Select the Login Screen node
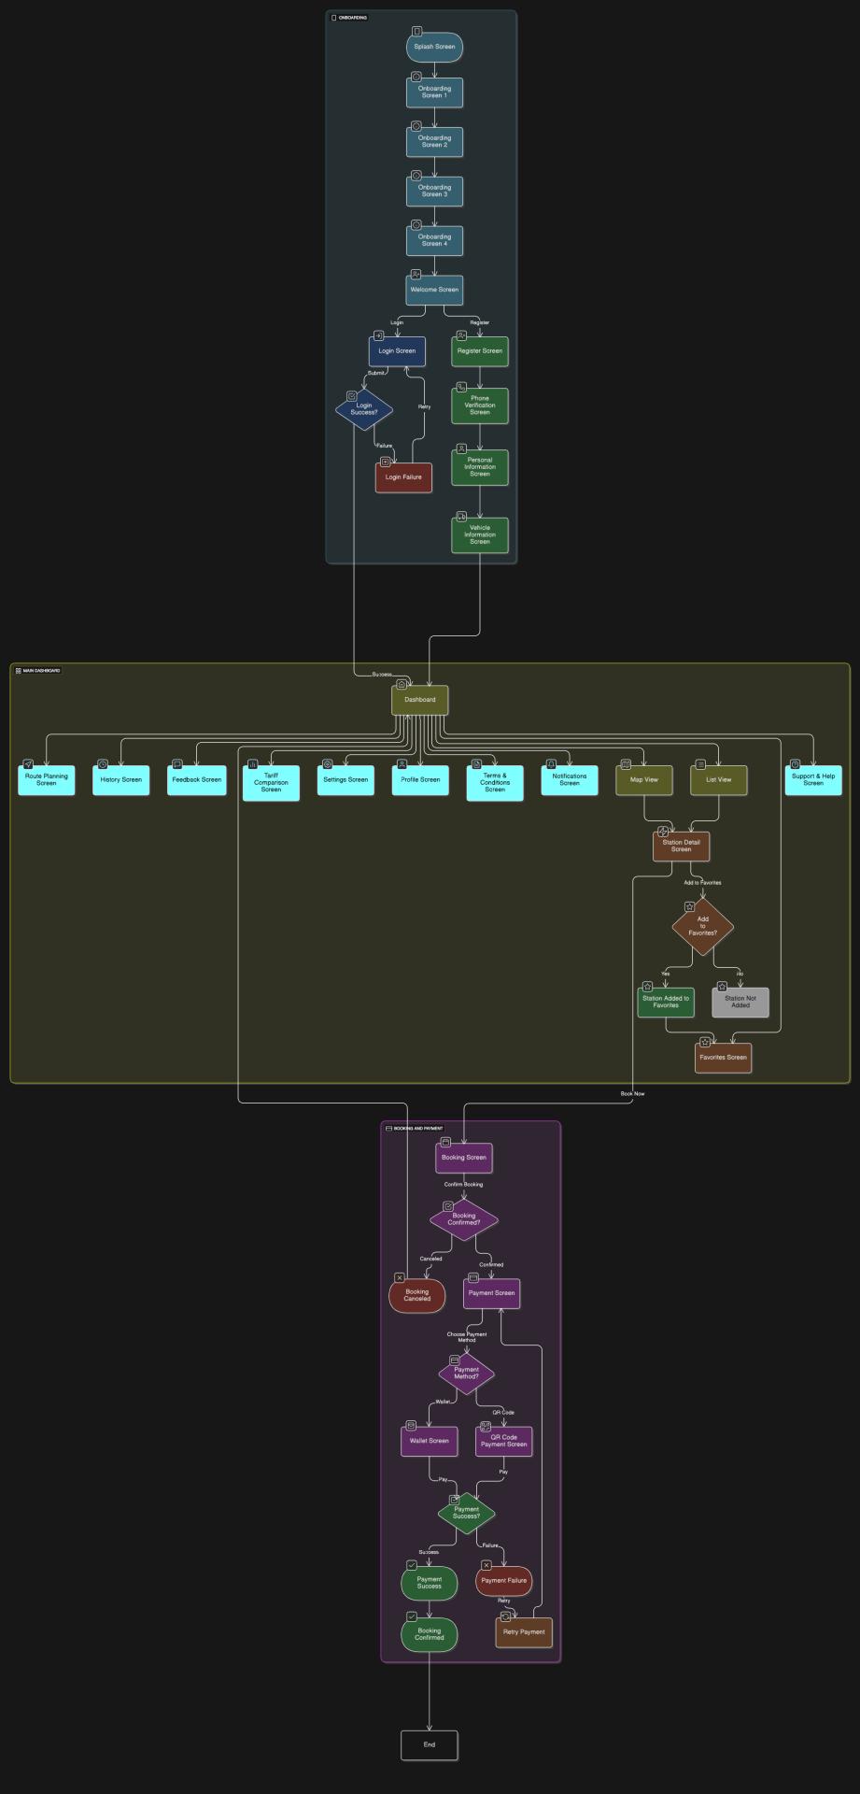860x1794 pixels. 397,351
